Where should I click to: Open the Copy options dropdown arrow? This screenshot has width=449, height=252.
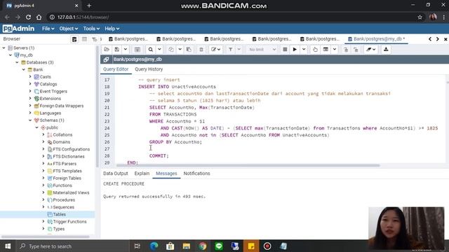(180, 50)
